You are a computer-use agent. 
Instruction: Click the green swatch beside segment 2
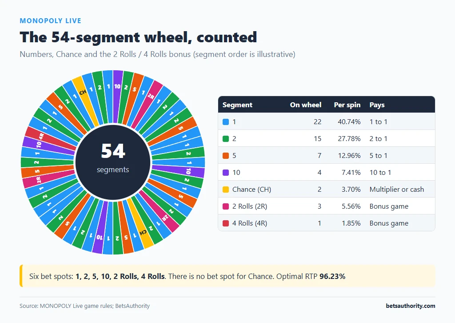point(225,138)
